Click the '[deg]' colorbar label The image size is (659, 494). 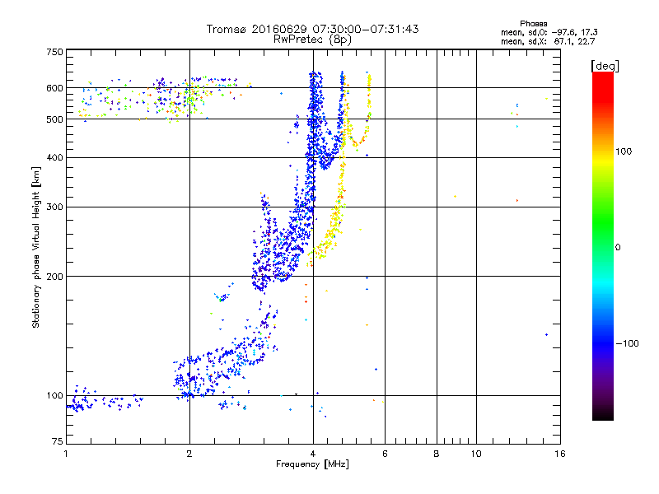[605, 66]
